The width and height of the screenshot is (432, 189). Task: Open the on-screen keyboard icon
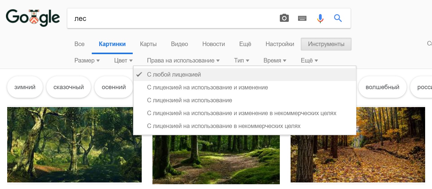302,18
